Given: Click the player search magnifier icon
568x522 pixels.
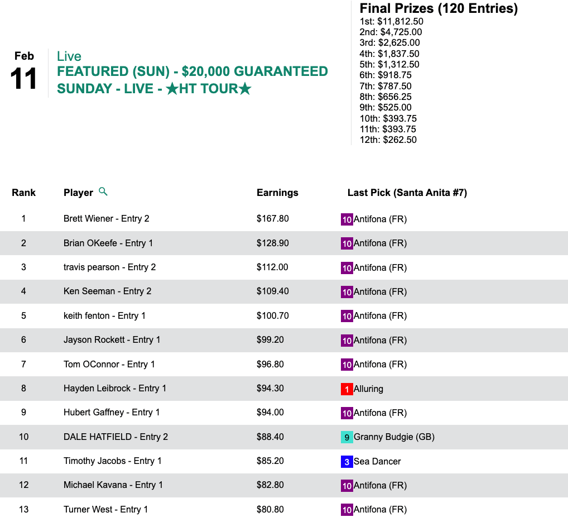Looking at the screenshot, I should (x=103, y=191).
